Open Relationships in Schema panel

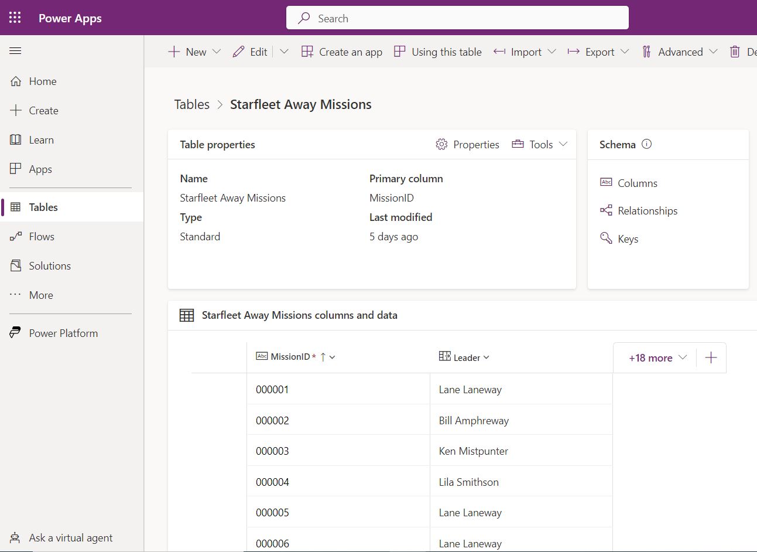(647, 211)
